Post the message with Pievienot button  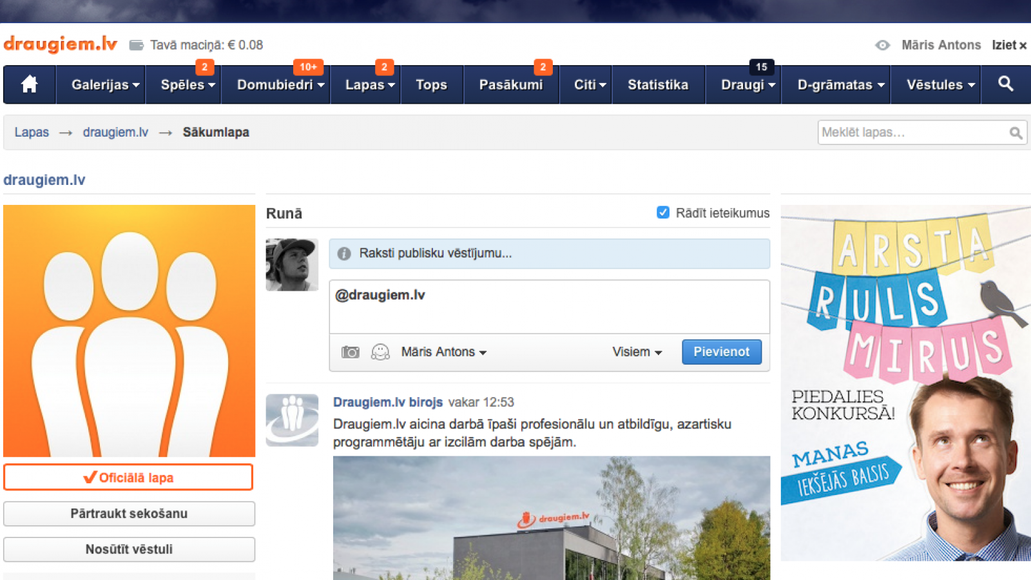click(x=722, y=352)
